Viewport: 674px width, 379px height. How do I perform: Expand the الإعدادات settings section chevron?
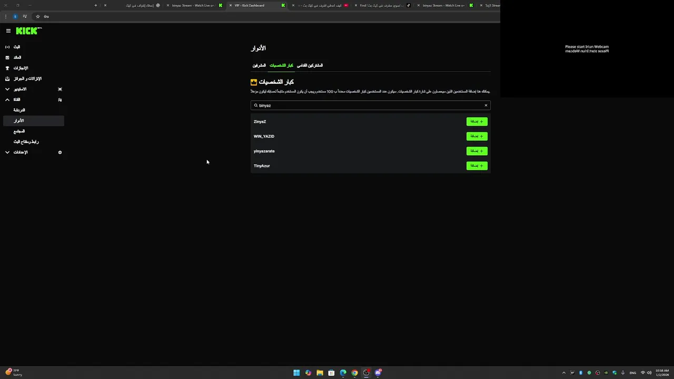(x=7, y=152)
